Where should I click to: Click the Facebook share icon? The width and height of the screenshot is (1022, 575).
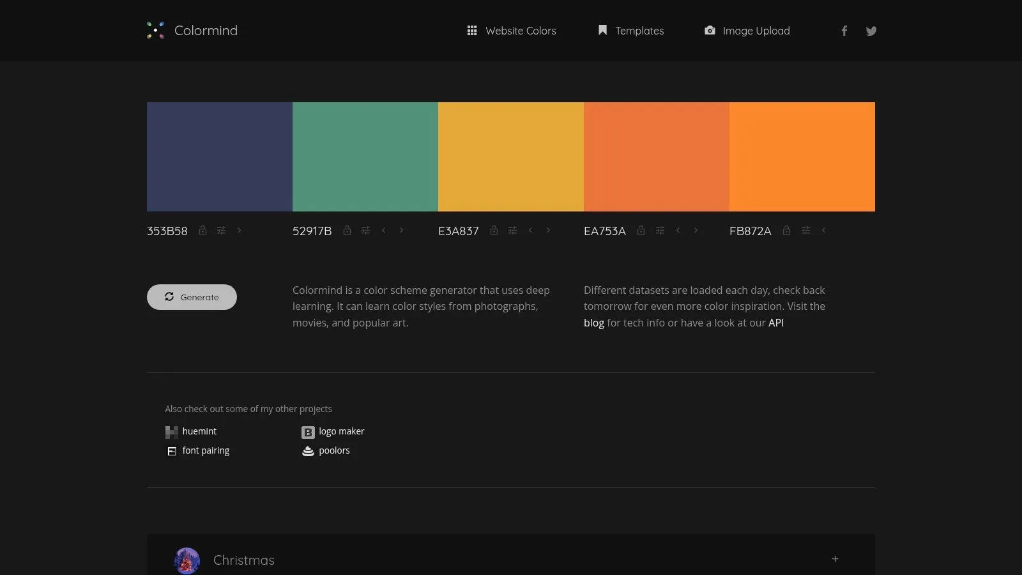pyautogui.click(x=844, y=30)
